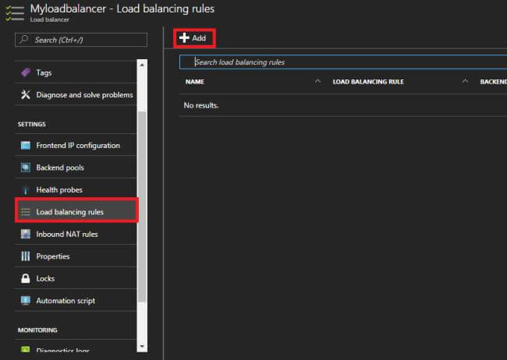
Task: Go to Frontend IP configuration
Action: tap(76, 146)
